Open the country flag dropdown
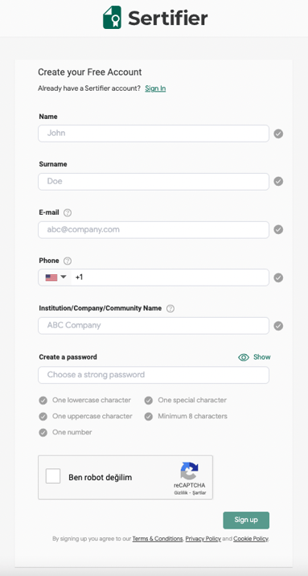 click(x=55, y=278)
